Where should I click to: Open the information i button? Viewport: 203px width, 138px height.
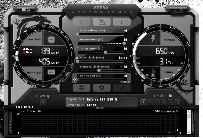pos(122,22)
